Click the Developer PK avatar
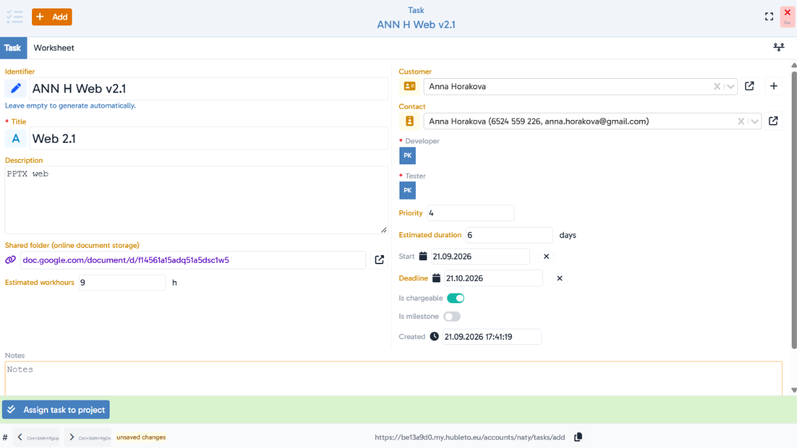Screen dimensions: 797x448 coord(407,156)
